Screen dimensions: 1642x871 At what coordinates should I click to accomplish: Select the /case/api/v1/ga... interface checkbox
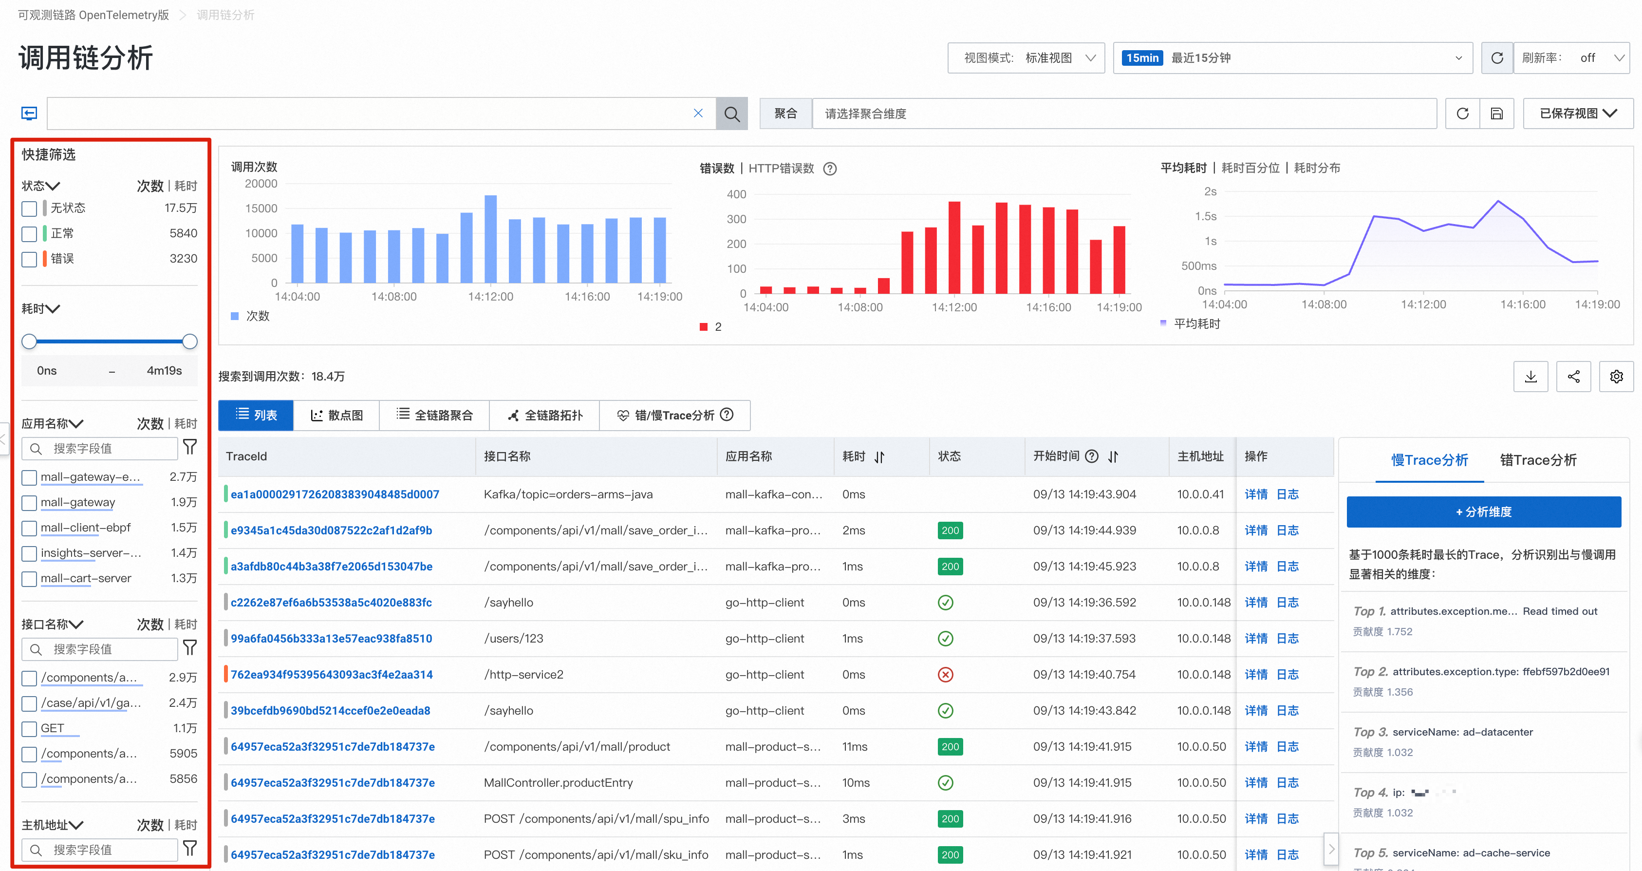pos(29,703)
